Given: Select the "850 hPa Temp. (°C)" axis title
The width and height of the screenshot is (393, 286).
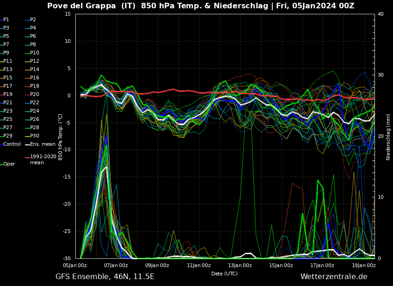Looking at the screenshot, I should pyautogui.click(x=60, y=137).
